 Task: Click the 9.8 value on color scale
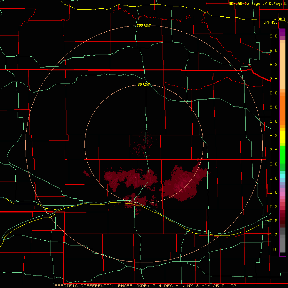[x=274, y=36]
